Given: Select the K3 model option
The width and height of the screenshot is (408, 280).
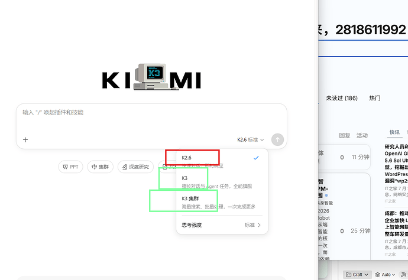Looking at the screenshot, I should [x=222, y=181].
